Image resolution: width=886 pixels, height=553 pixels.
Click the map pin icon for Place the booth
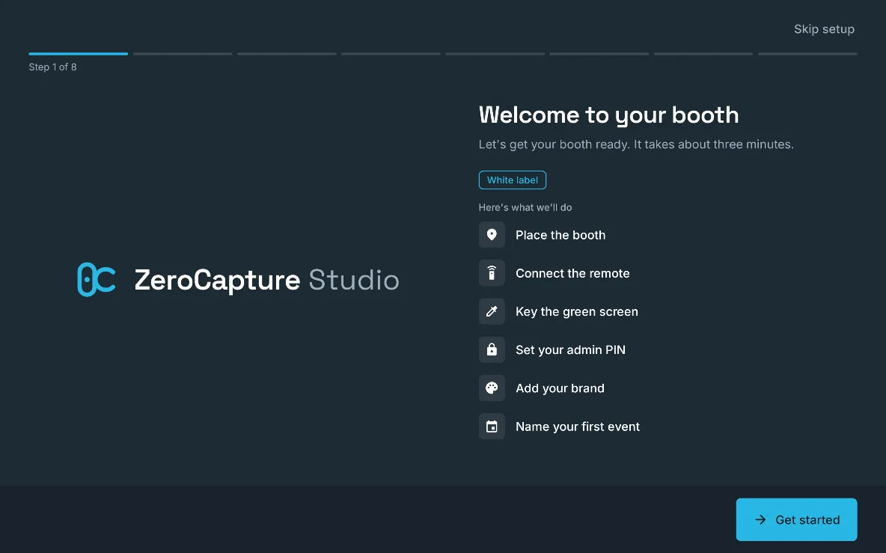[x=492, y=234]
